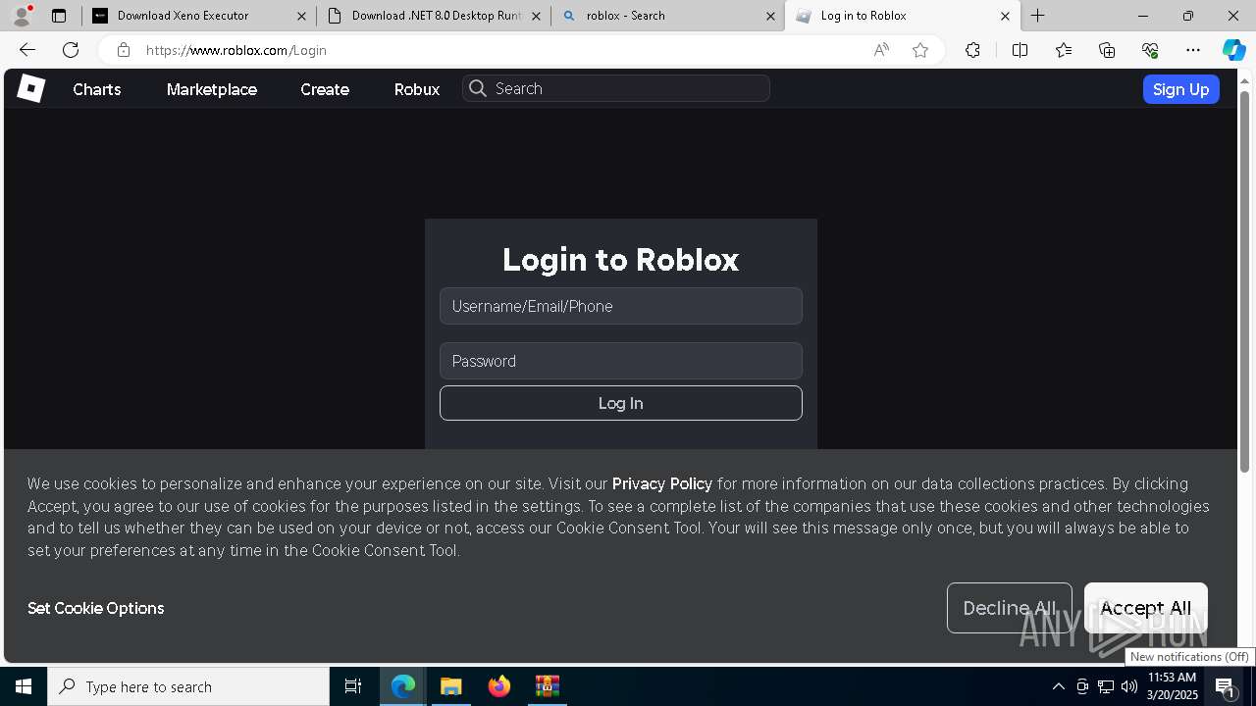Open Browser essentials heart icon
This screenshot has width=1256, height=706.
[1150, 50]
